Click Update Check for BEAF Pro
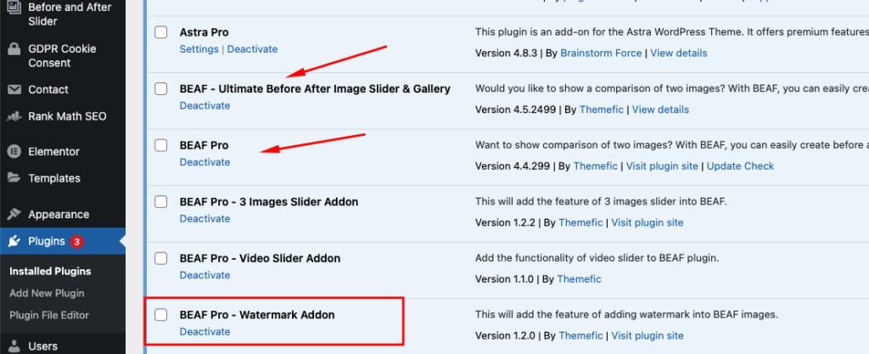 pos(740,166)
